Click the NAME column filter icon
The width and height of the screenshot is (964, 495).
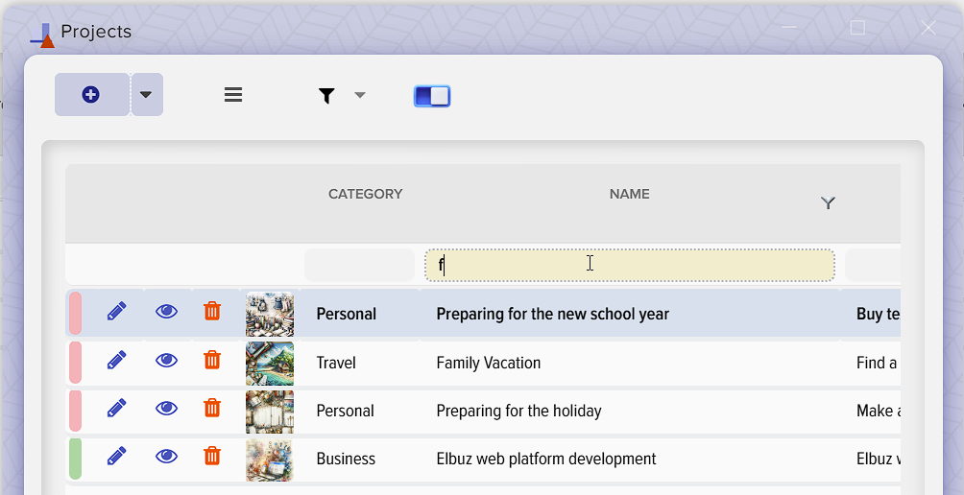828,202
